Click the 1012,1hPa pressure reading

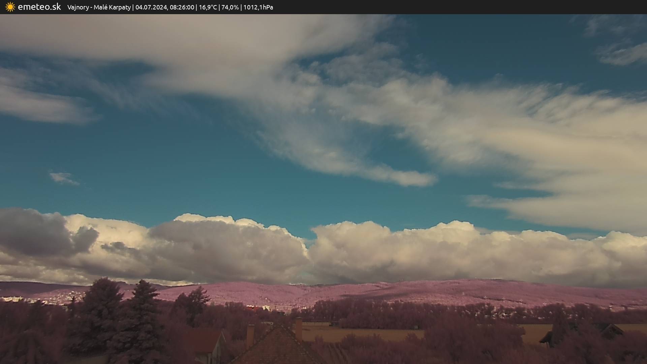tap(258, 7)
